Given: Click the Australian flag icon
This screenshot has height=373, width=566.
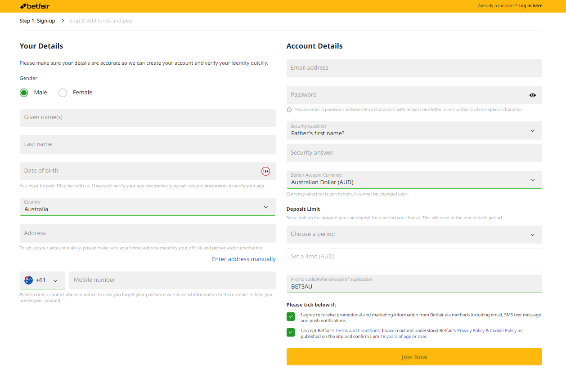Looking at the screenshot, I should [x=29, y=280].
